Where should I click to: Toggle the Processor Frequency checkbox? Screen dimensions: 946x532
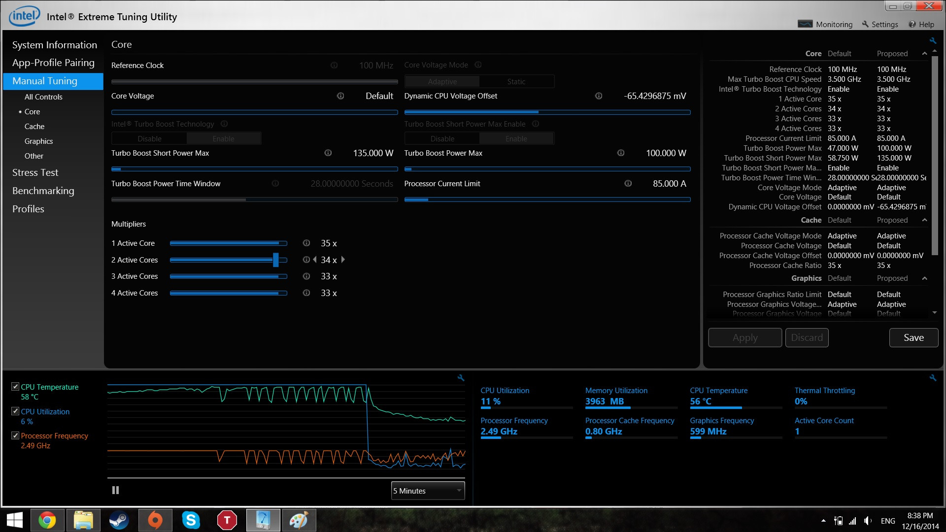[15, 435]
